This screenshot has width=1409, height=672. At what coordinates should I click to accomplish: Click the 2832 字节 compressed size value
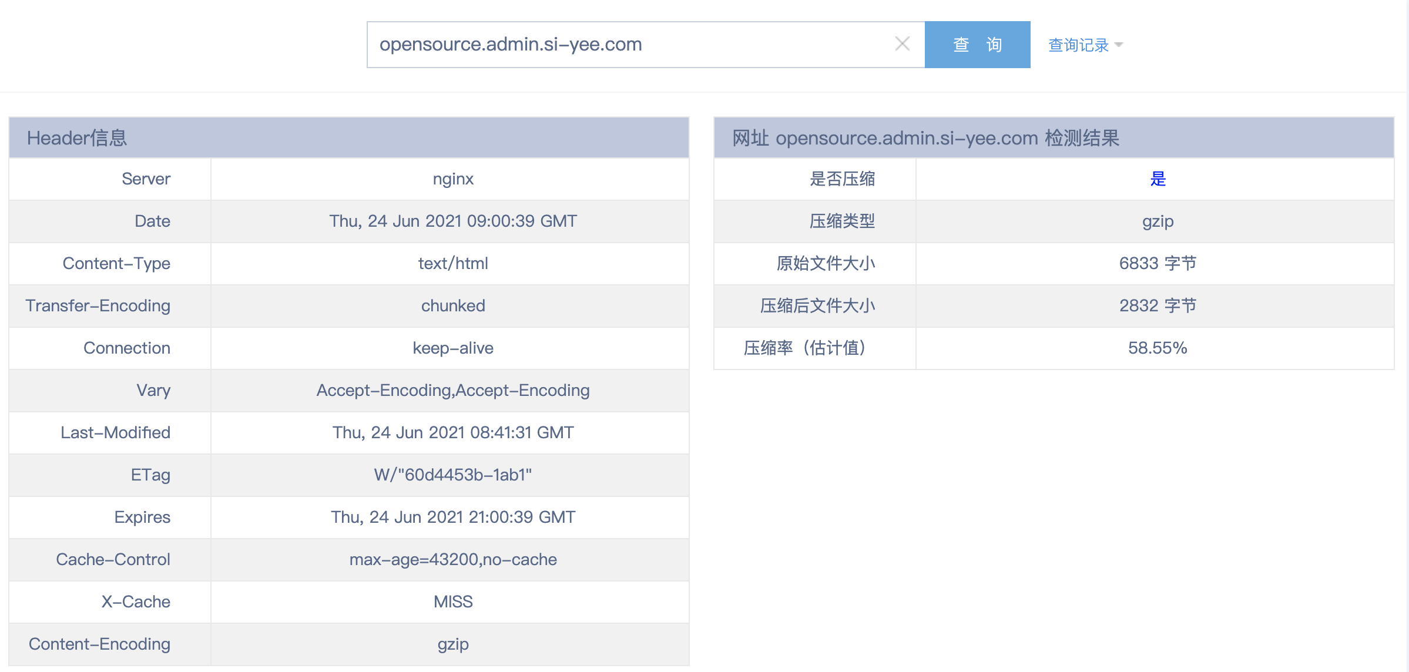[1158, 306]
